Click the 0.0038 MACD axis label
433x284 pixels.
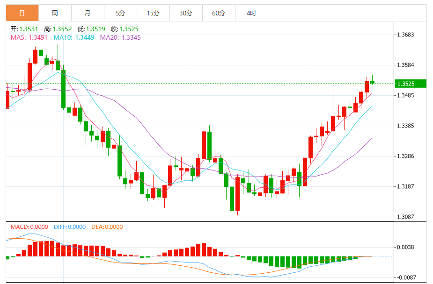coord(405,247)
